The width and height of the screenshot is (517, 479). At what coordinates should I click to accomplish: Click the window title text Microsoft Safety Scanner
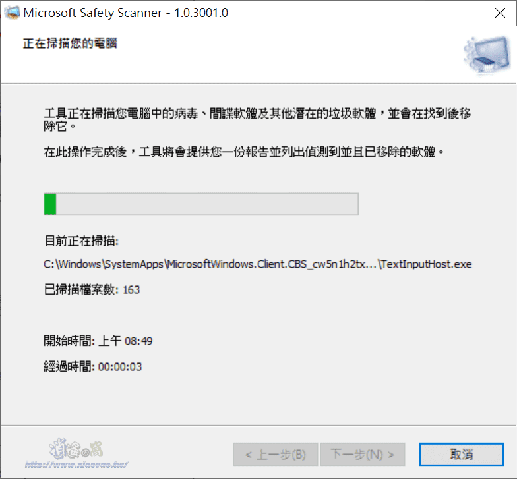[x=93, y=13]
